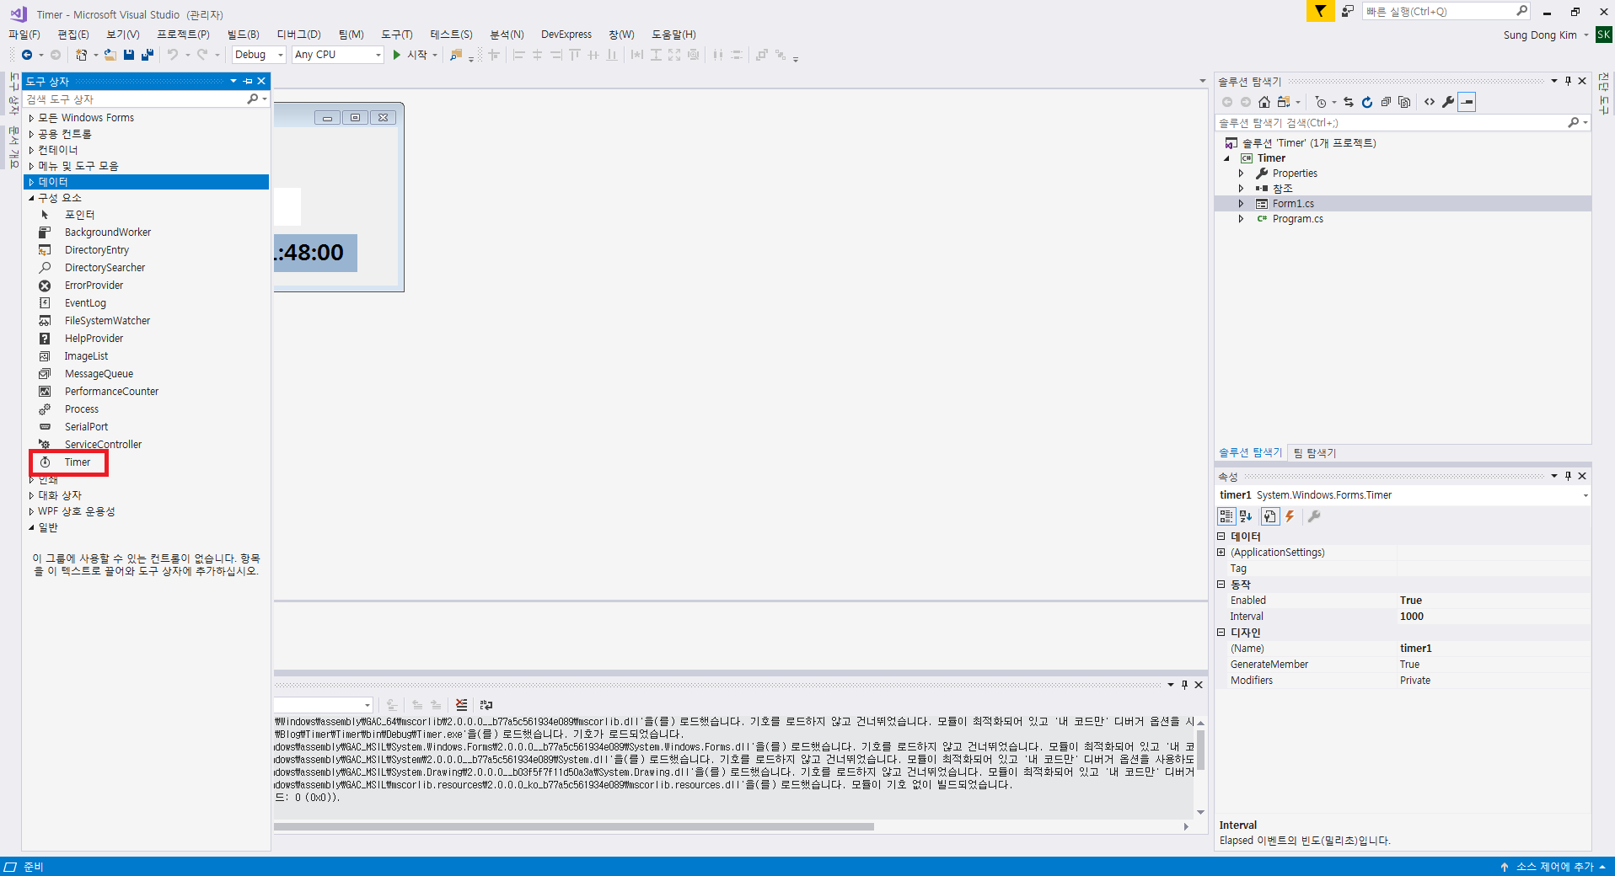Open Properties wrench icon in Solution Explorer toolbar

[1448, 102]
